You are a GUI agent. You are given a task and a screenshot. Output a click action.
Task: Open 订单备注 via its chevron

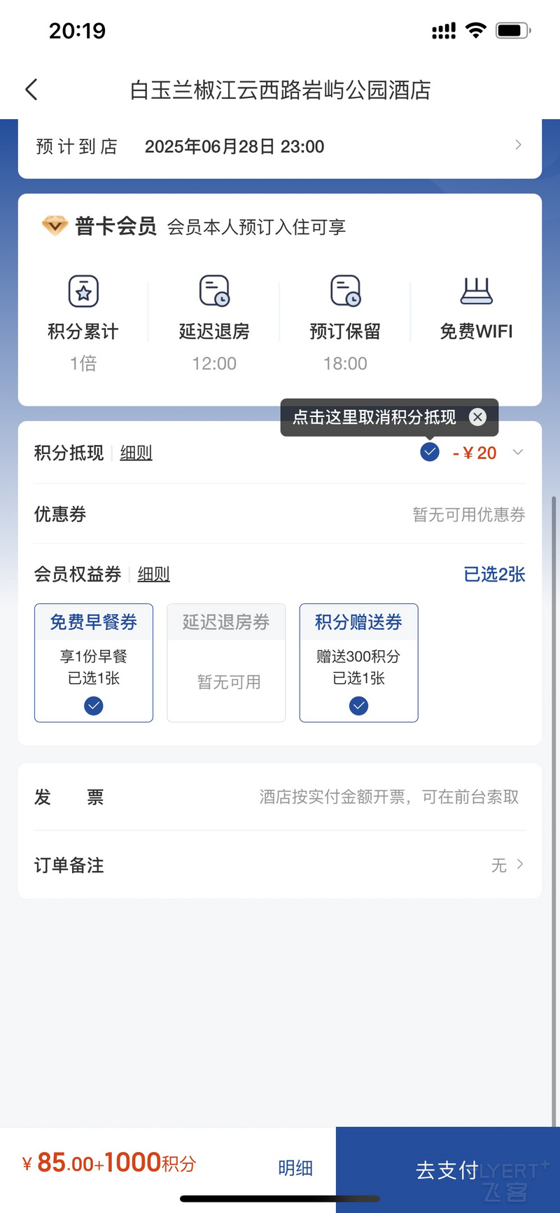coord(520,864)
